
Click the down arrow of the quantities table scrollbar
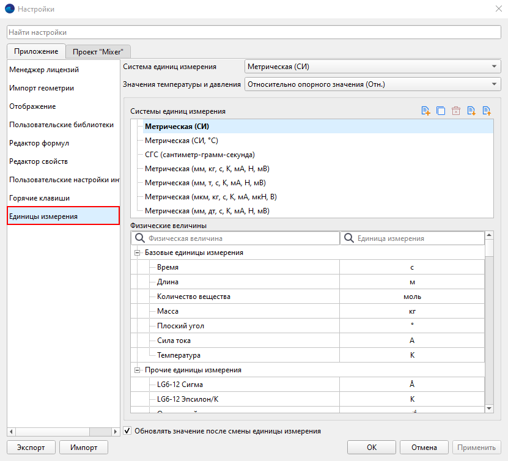coord(489,408)
